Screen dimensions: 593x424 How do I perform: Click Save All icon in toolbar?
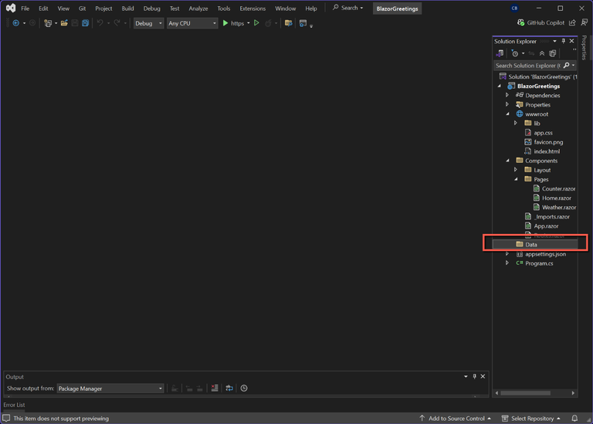[x=85, y=23]
